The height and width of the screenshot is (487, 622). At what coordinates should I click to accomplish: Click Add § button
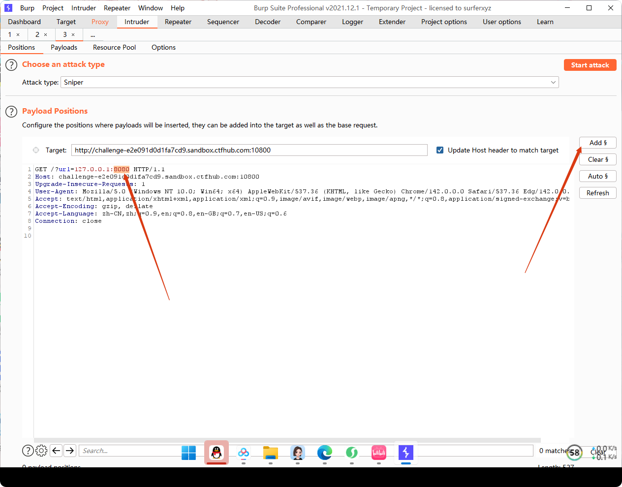pyautogui.click(x=598, y=143)
